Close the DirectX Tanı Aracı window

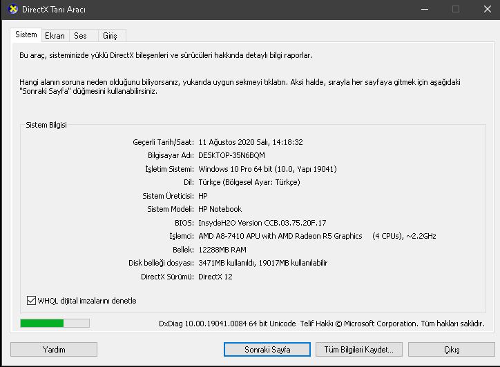[x=488, y=9]
